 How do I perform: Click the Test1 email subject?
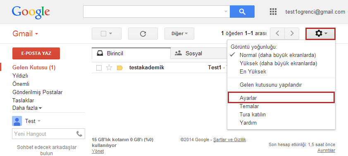click(x=215, y=68)
